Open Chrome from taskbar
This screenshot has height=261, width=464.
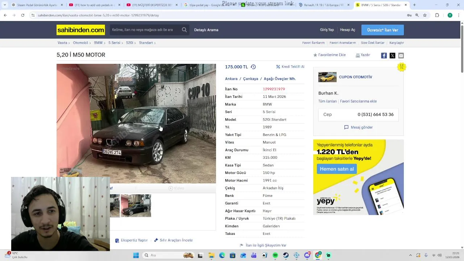tap(318, 255)
